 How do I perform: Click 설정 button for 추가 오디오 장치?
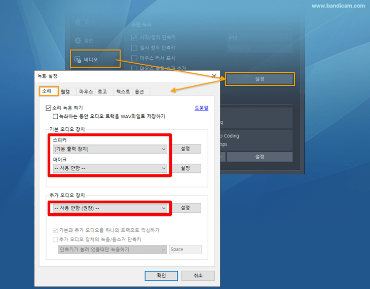186,208
